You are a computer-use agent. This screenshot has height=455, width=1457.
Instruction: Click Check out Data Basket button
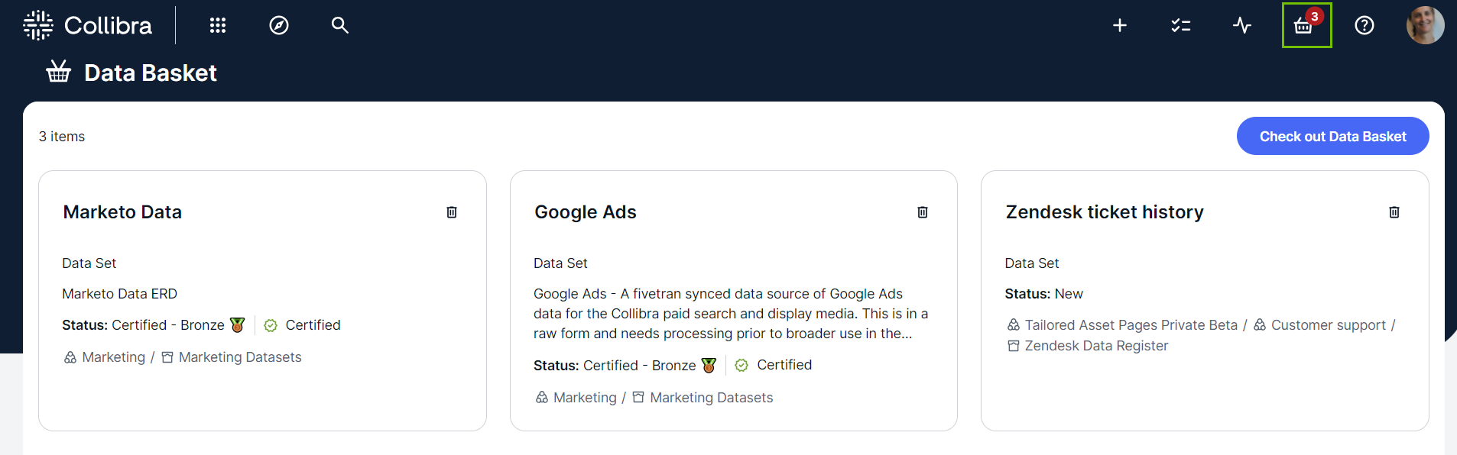[x=1332, y=136]
